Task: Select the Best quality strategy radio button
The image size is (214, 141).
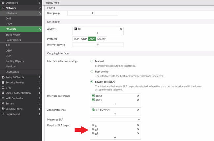Action: tap(92, 71)
